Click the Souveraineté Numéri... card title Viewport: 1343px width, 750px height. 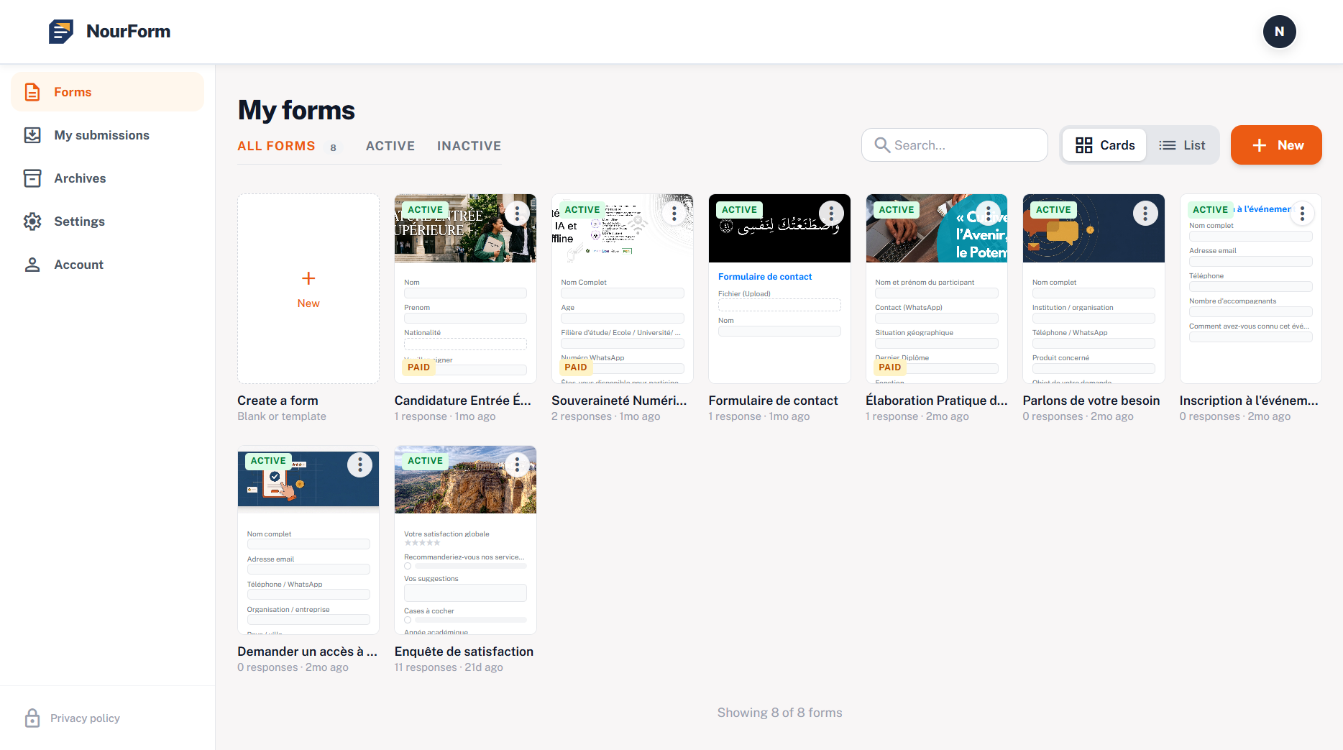point(619,401)
